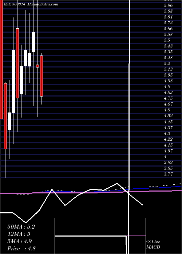The height and width of the screenshot is (254, 182).
Task: Click the 3.77 price axis label
Action: pyautogui.click(x=168, y=174)
